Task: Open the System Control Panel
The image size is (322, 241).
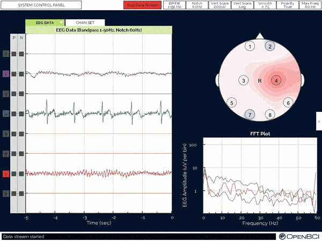Action: point(41,5)
